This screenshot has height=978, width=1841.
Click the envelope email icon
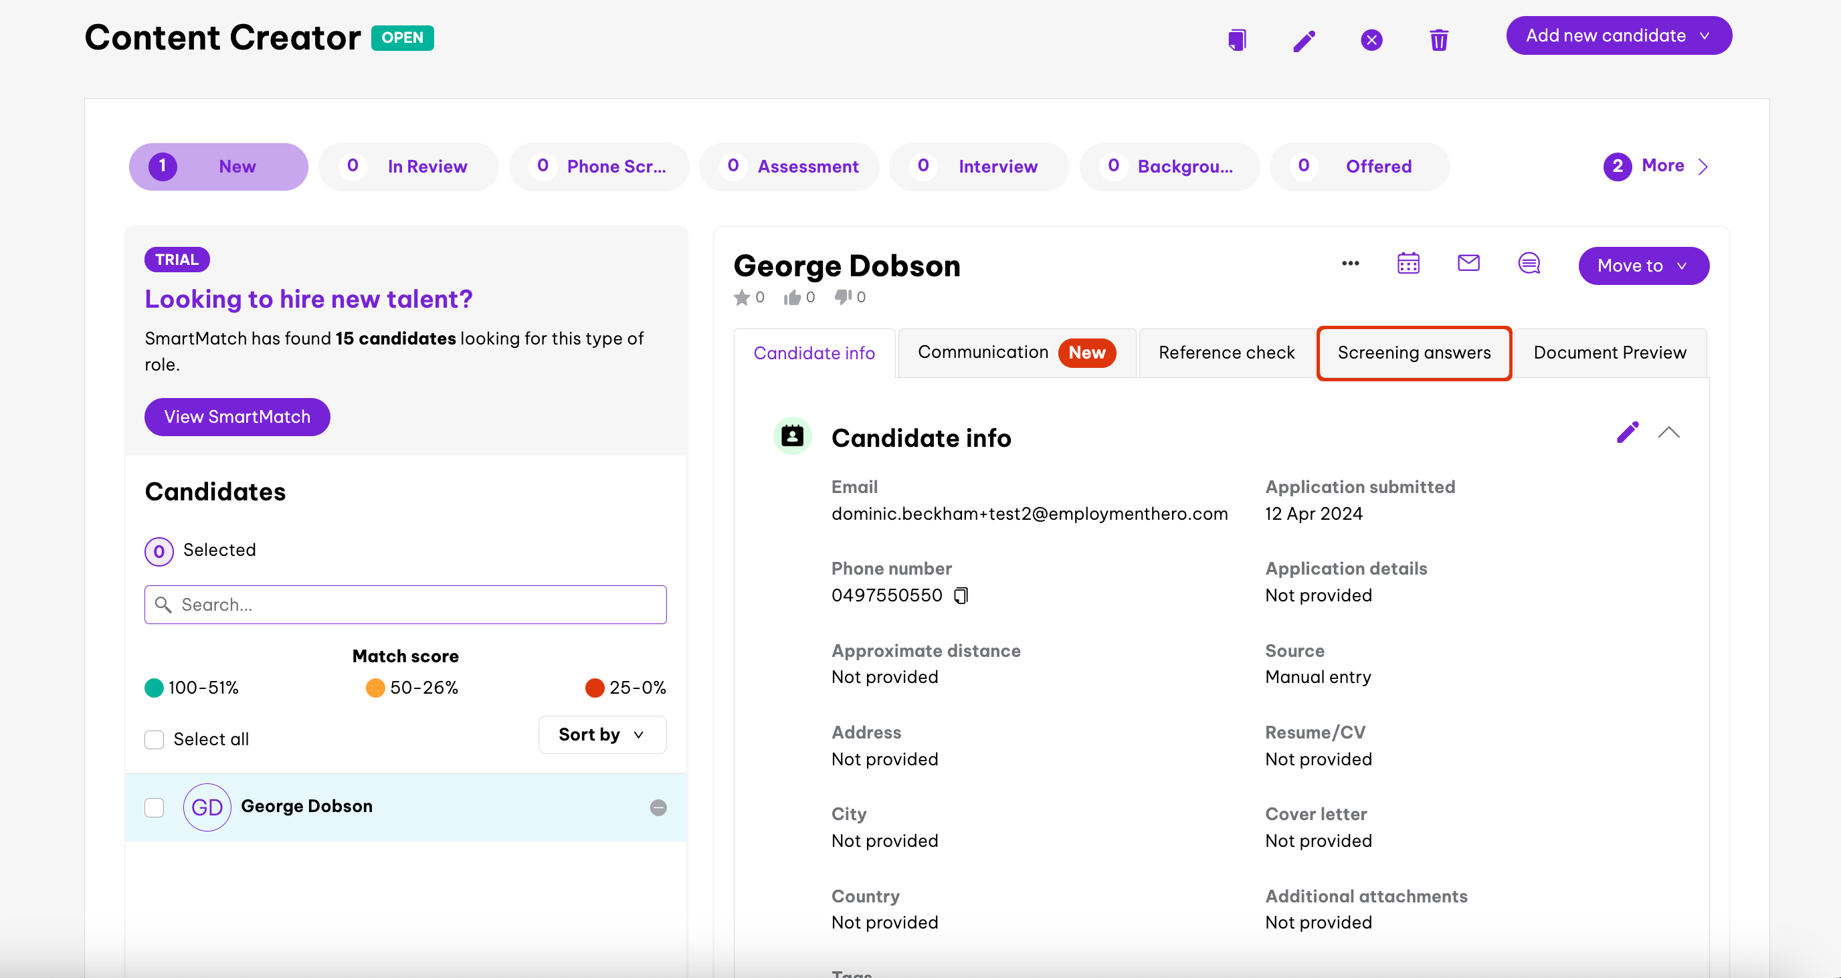[x=1468, y=263]
